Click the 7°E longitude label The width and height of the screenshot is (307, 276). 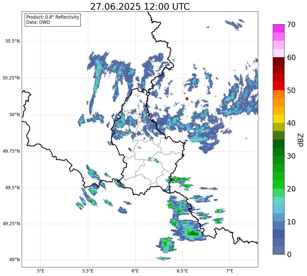coord(230,271)
